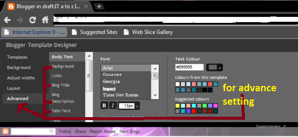Open the Templates section
The width and height of the screenshot is (298, 137).
(17, 57)
